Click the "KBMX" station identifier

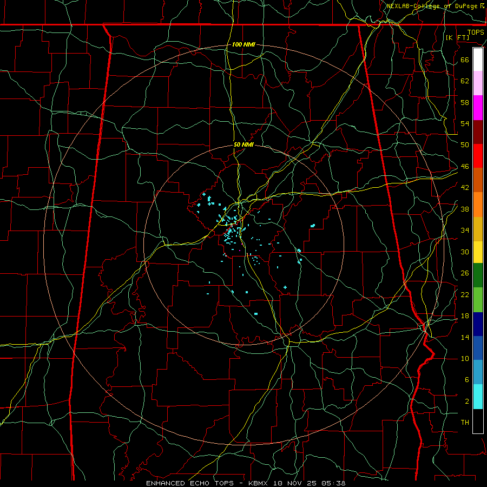pyautogui.click(x=259, y=483)
